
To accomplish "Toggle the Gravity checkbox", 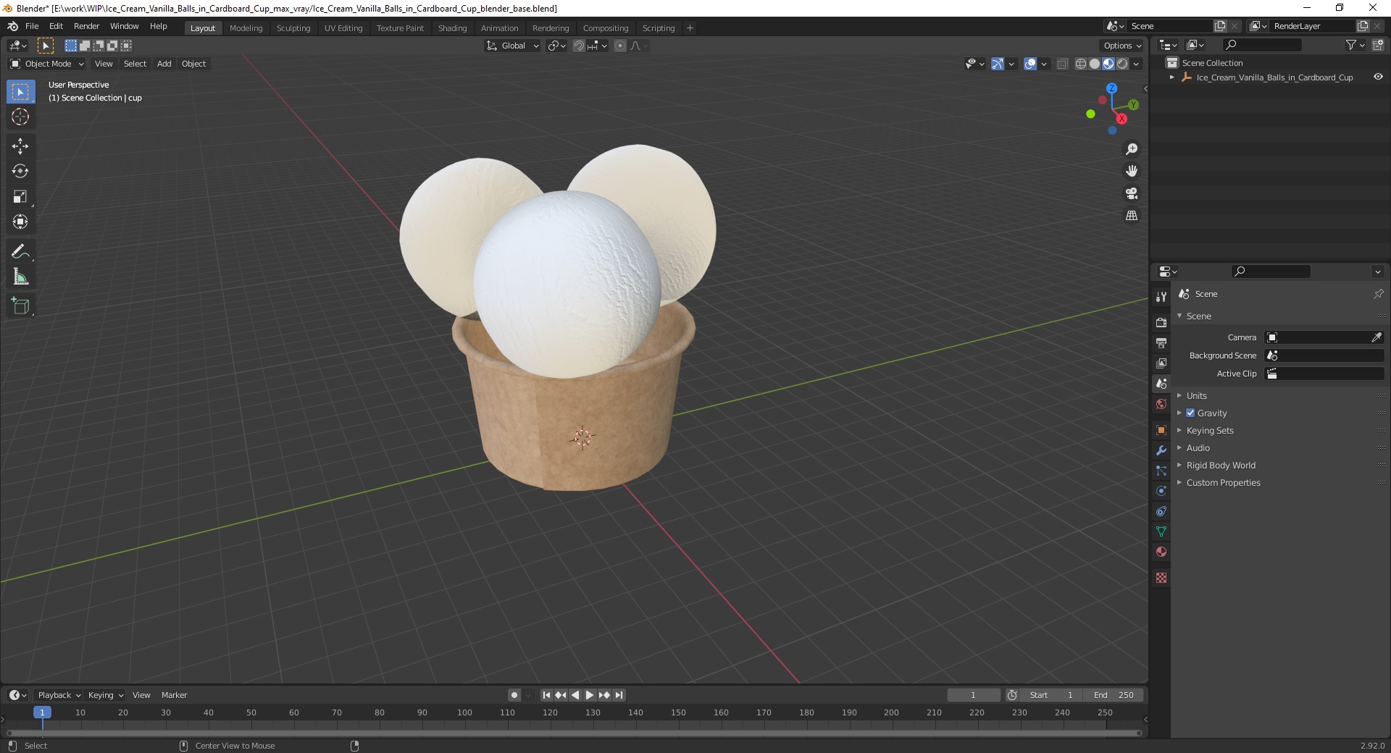I will [x=1190, y=413].
